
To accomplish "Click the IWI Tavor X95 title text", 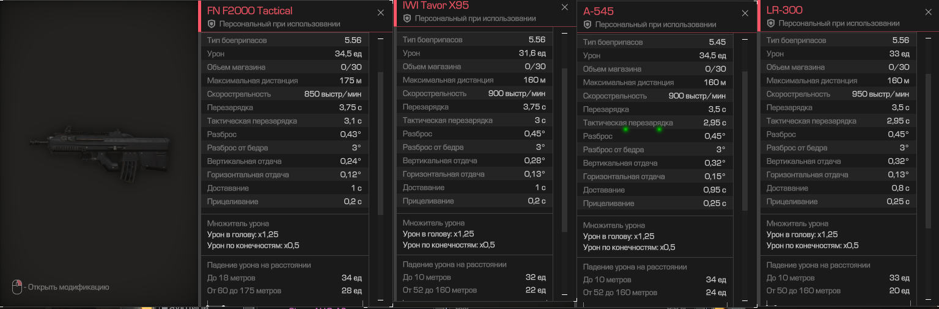I will [x=436, y=5].
